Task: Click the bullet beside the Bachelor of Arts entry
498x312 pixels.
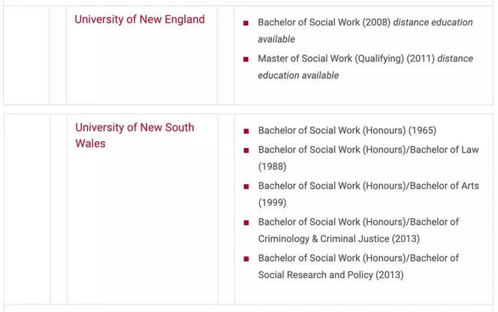Action: (246, 187)
